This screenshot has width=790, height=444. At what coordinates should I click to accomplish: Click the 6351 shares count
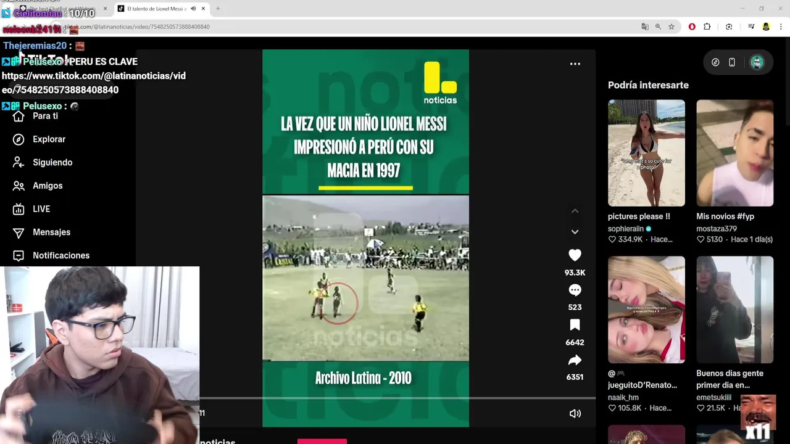[x=575, y=377]
